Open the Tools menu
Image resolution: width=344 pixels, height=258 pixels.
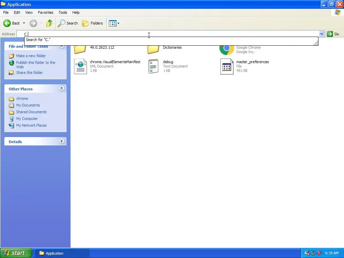(63, 12)
